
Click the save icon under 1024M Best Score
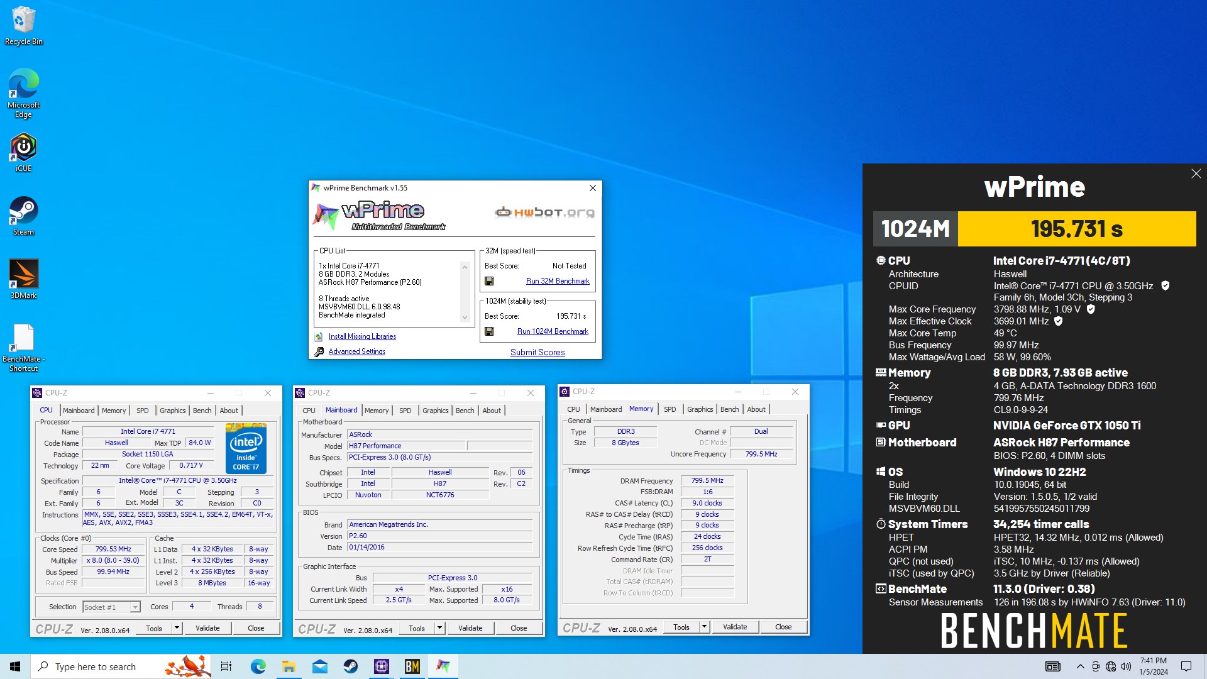[x=489, y=331]
